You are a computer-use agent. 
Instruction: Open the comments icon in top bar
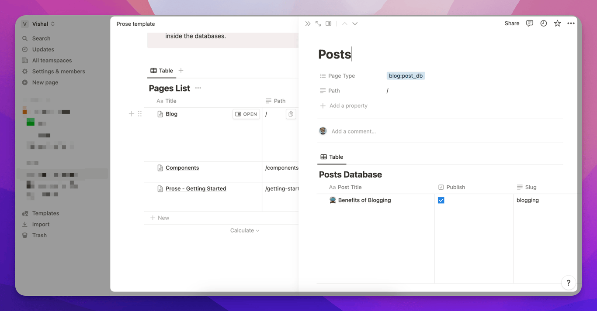click(x=530, y=24)
